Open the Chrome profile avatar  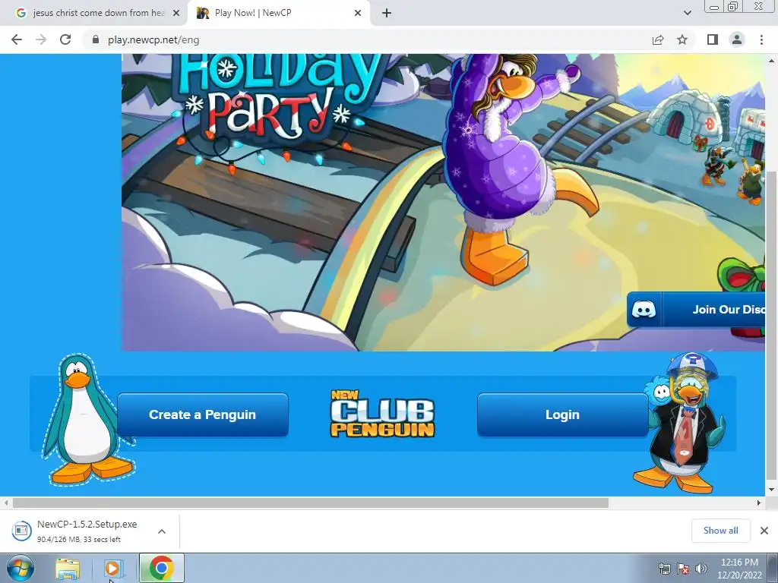click(x=737, y=39)
